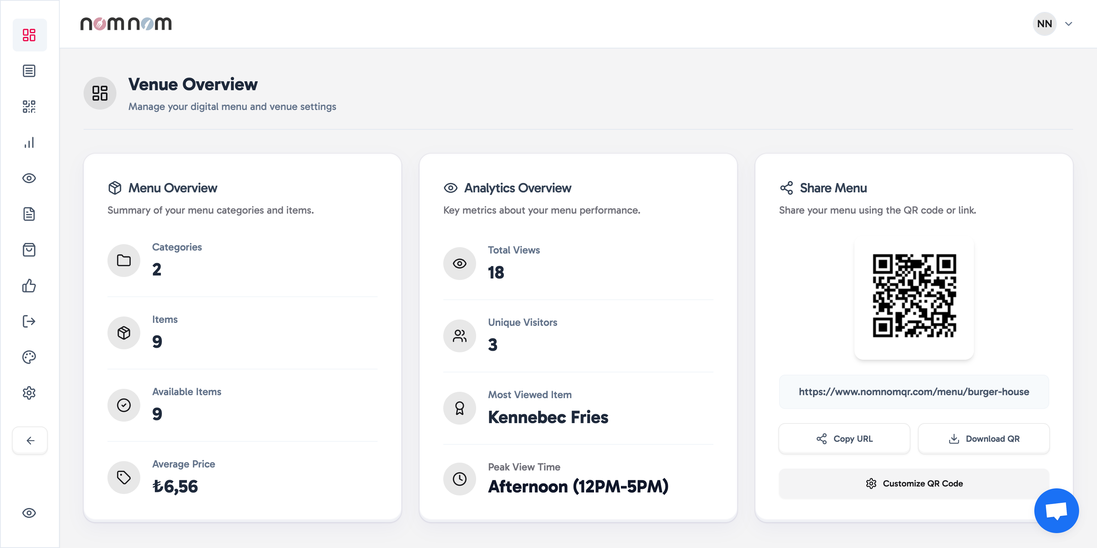1097x548 pixels.
Task: Click the Available Items label
Action: 187,392
